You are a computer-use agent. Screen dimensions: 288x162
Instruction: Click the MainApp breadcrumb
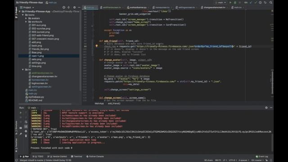99,103
